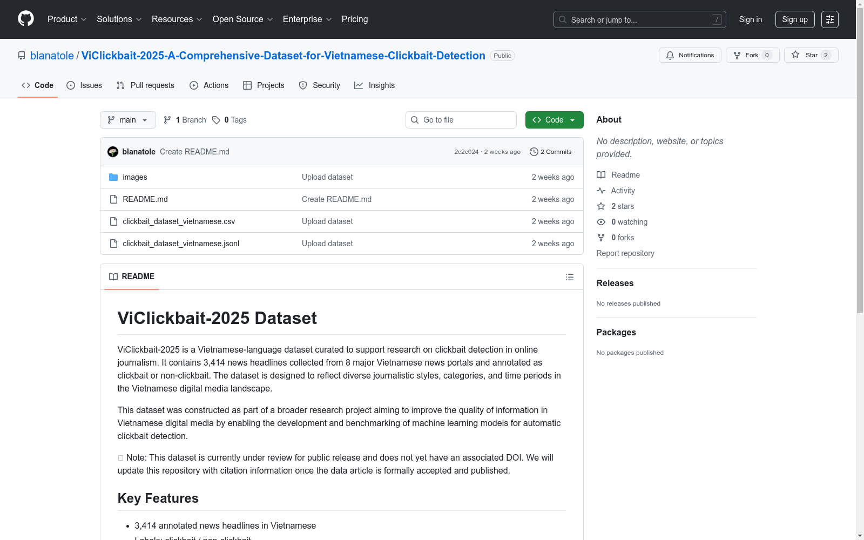Click the book icon in README tab
The height and width of the screenshot is (540, 864).
(x=113, y=276)
